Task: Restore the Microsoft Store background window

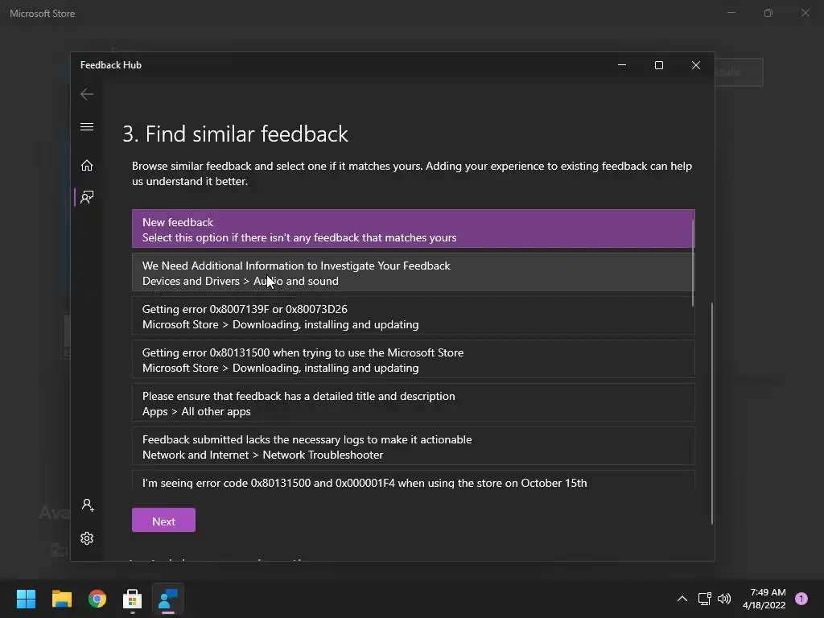Action: click(x=768, y=13)
